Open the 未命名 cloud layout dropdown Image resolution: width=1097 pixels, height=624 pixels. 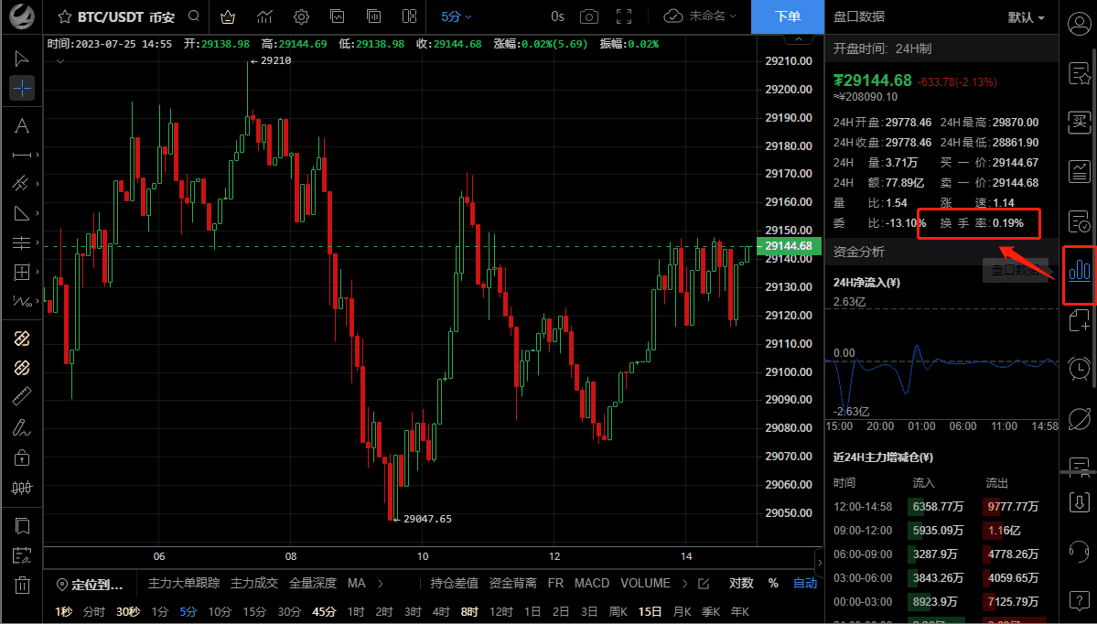coord(700,16)
